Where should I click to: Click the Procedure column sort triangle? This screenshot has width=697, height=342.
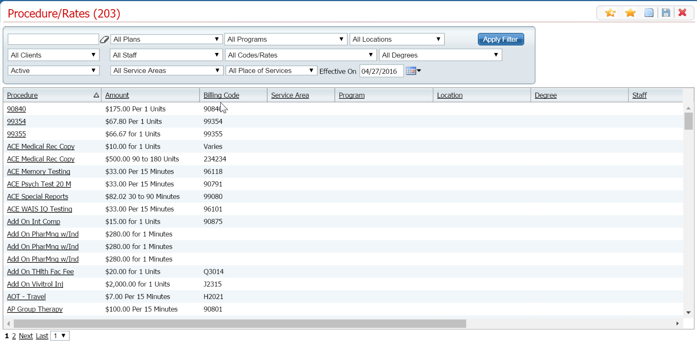[96, 95]
